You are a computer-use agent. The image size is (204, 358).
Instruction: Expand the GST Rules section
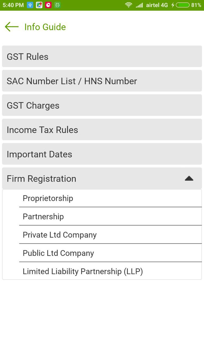pos(102,57)
